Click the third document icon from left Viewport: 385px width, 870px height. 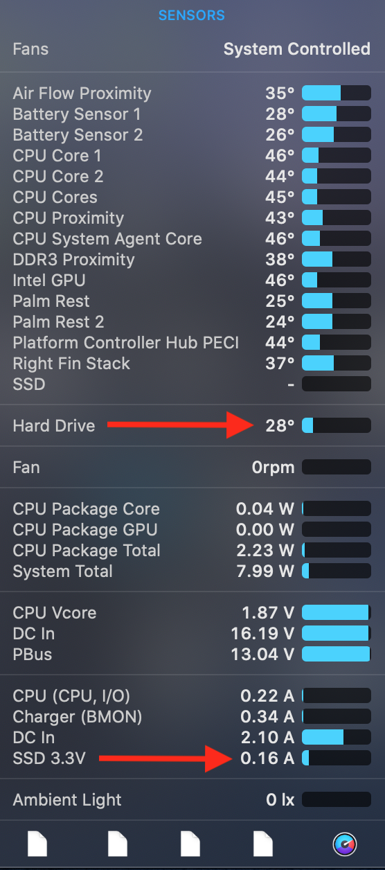pos(190,844)
